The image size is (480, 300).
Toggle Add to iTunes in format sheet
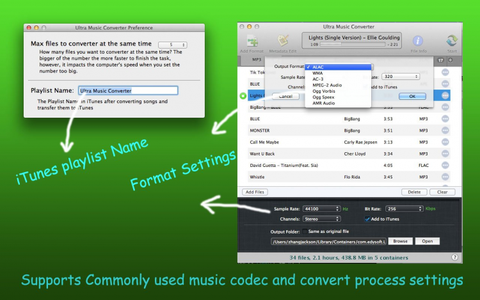(365, 87)
